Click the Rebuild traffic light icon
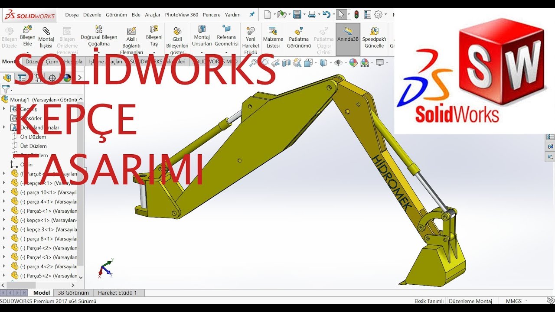Screen dimensions: 555x312 356,15
